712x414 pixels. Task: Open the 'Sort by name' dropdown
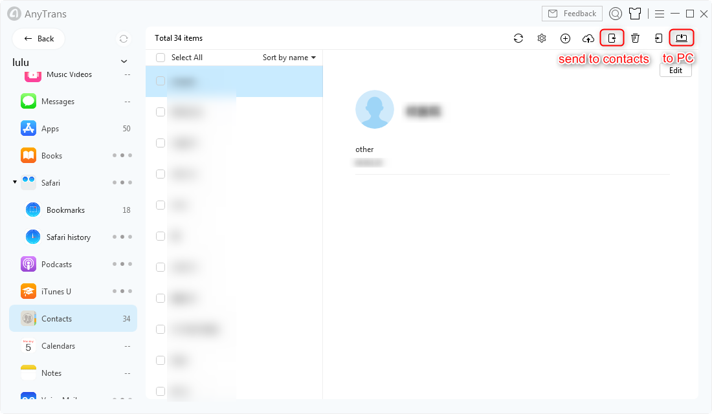point(288,57)
